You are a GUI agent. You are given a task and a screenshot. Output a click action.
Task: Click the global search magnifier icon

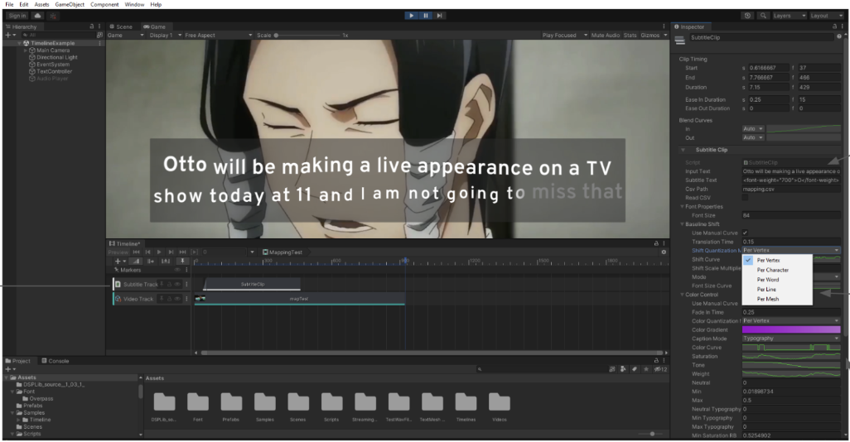click(x=763, y=16)
